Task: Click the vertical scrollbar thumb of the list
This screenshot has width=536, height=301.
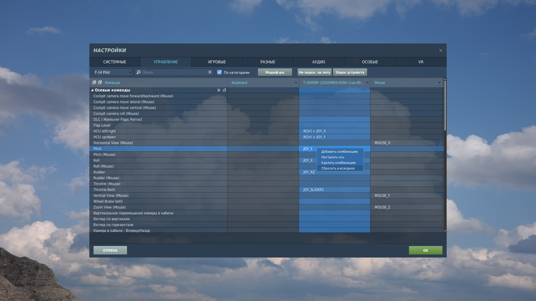Action: (445, 106)
